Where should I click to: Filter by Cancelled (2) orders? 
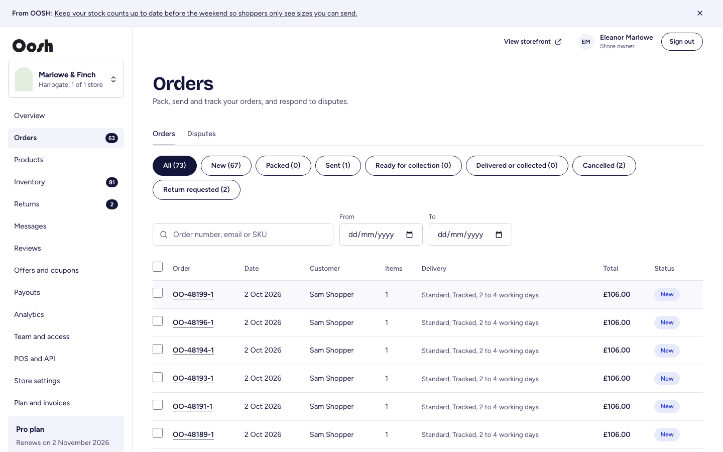(604, 166)
